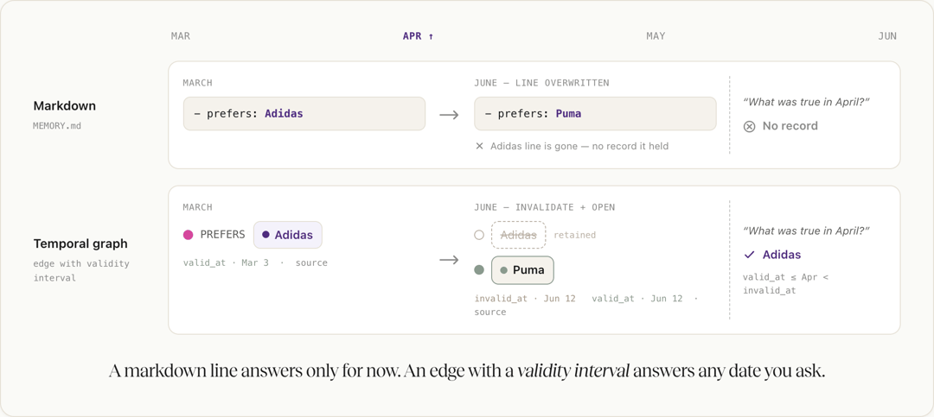This screenshot has height=417, width=934.
Task: Click the '- prefers: Puma' markdown line
Action: pos(595,114)
